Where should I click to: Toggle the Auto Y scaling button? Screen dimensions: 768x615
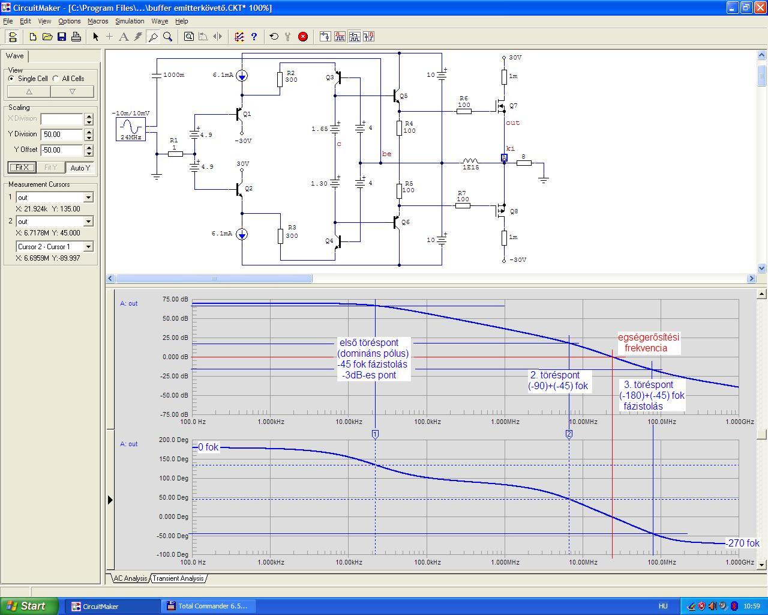click(80, 168)
